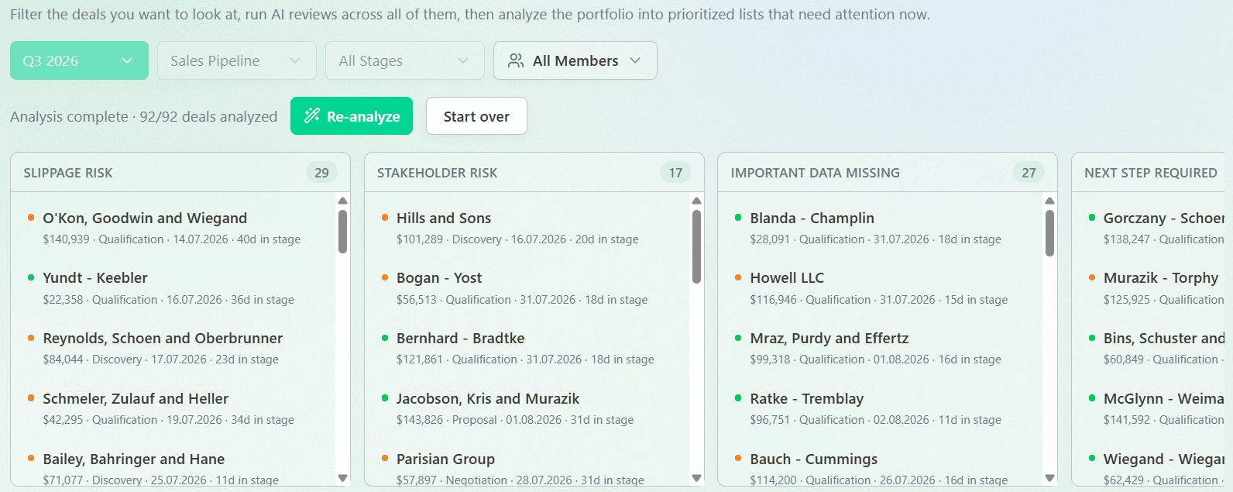Viewport: 1233px width, 492px height.
Task: Click the $101,289 Hills and Sons details line
Action: tap(517, 239)
